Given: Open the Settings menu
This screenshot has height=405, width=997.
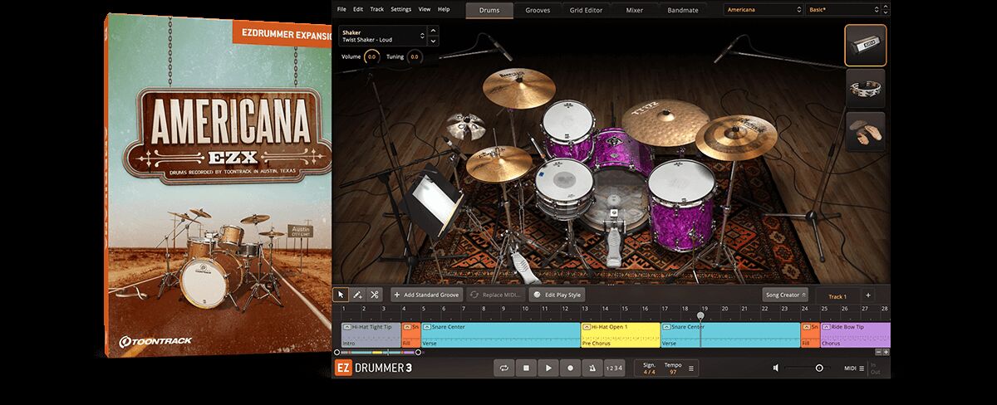Looking at the screenshot, I should pyautogui.click(x=400, y=9).
